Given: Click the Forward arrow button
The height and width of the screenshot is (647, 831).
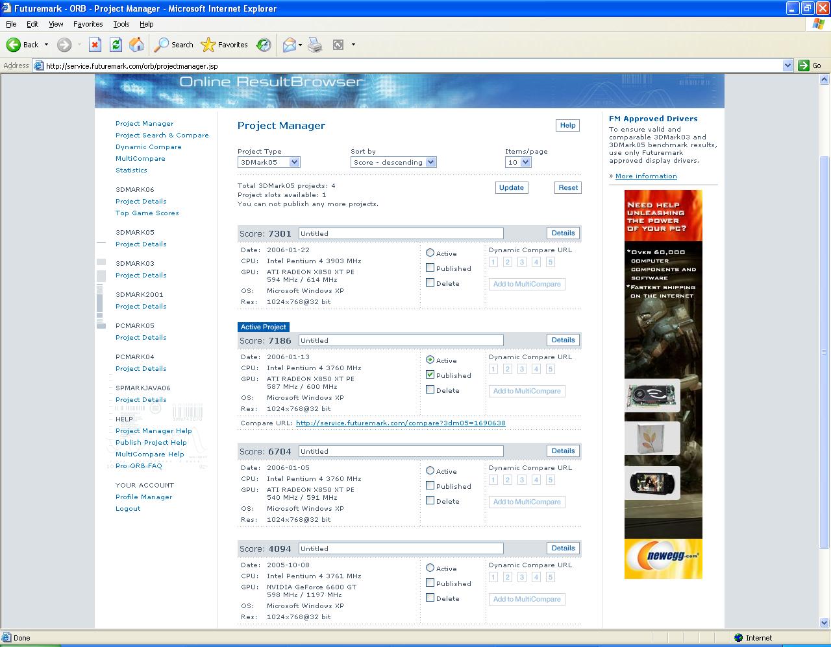Looking at the screenshot, I should click(64, 45).
